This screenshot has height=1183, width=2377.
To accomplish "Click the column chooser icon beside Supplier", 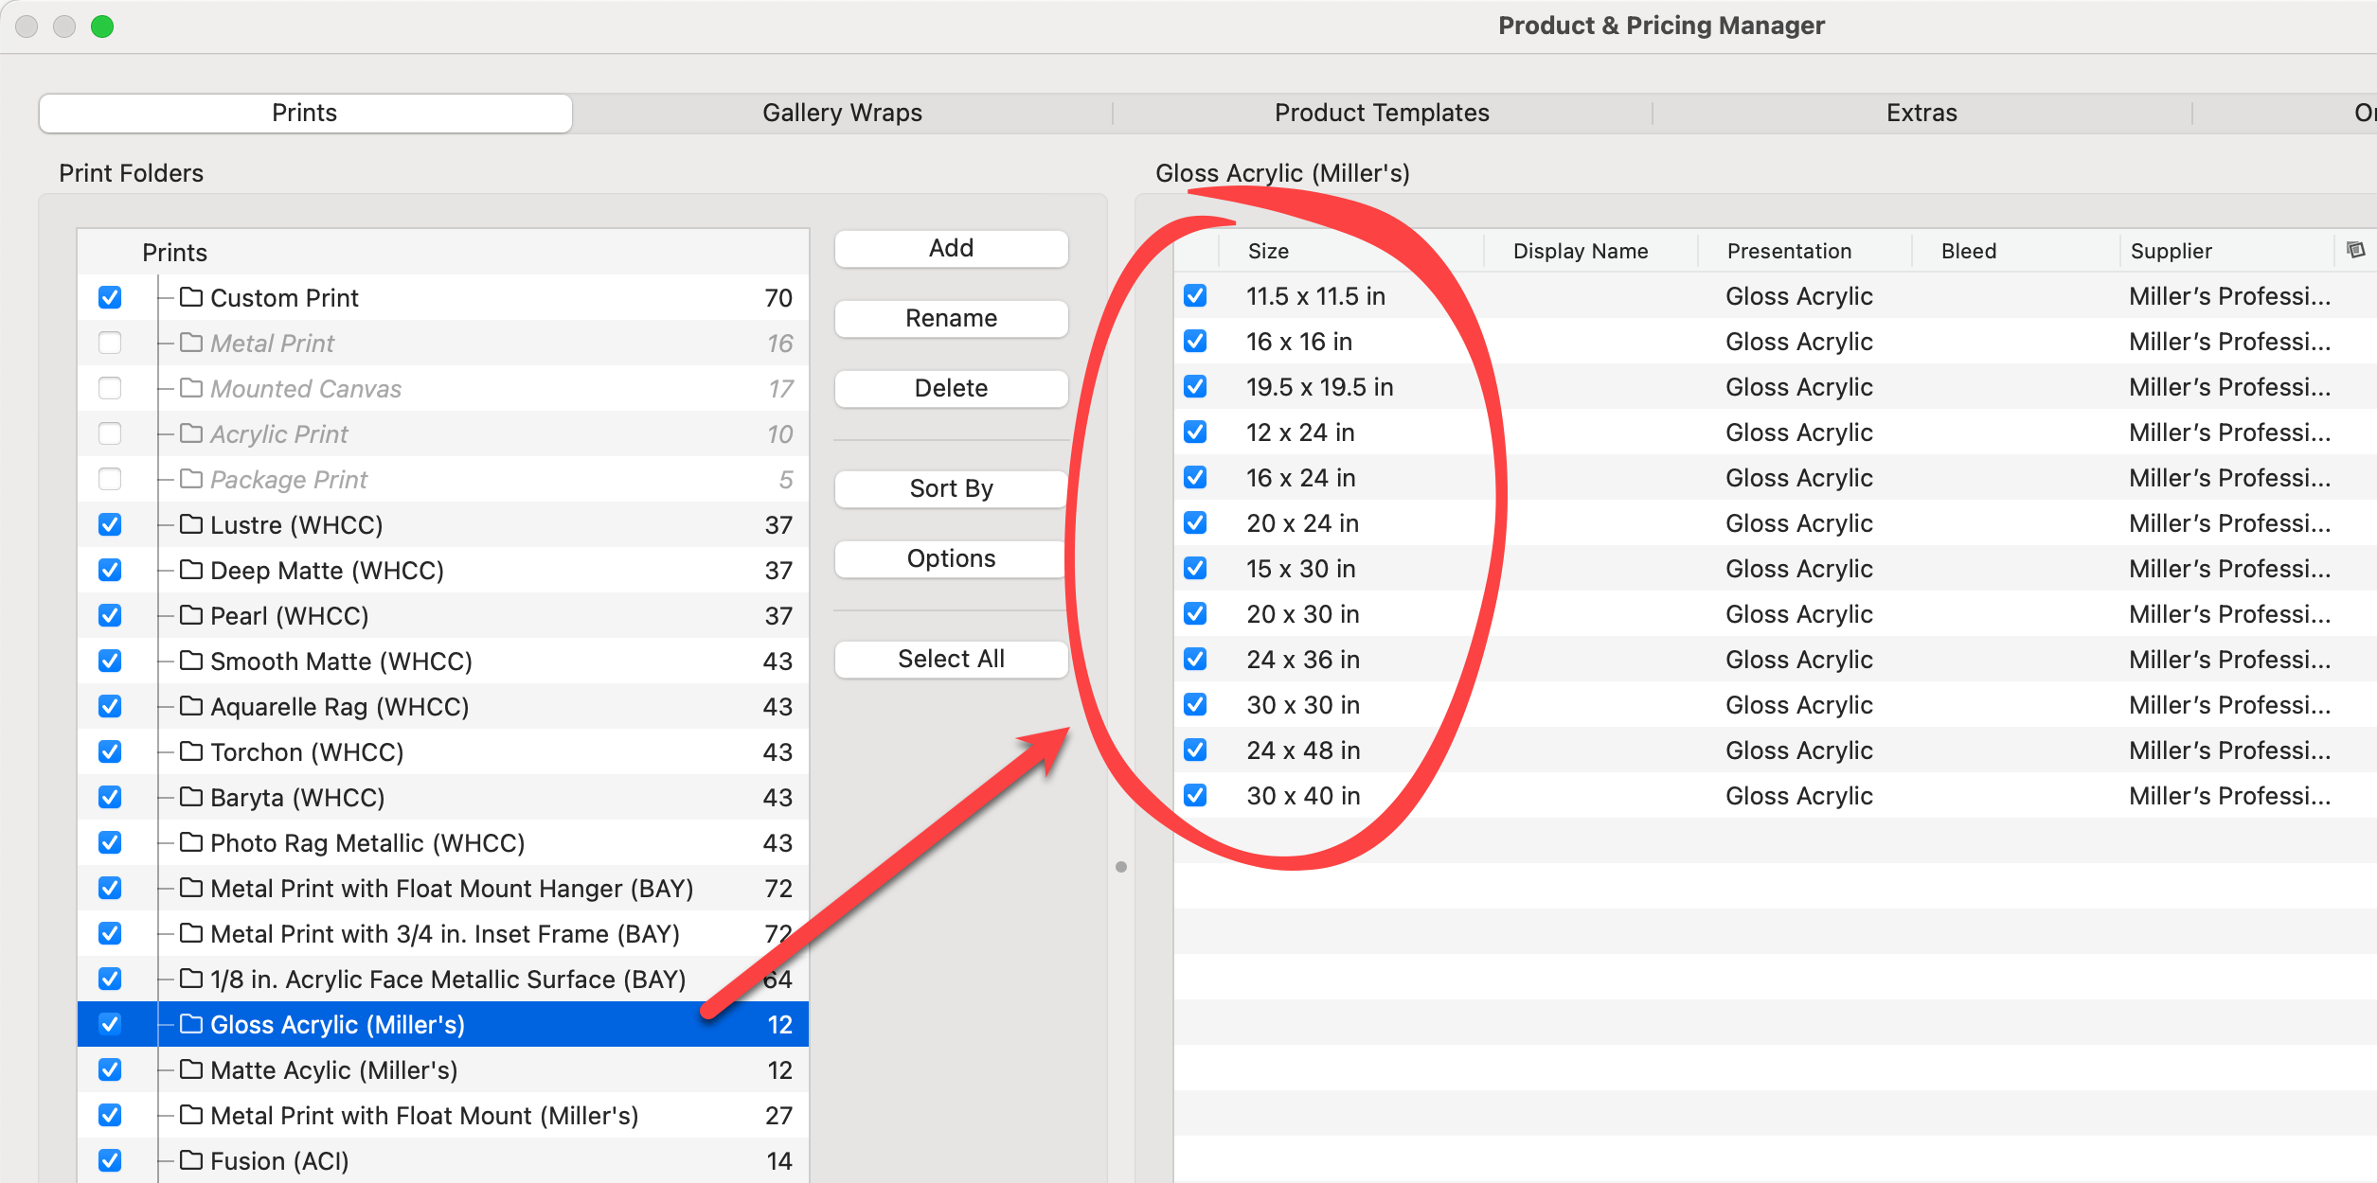I will point(2355,250).
